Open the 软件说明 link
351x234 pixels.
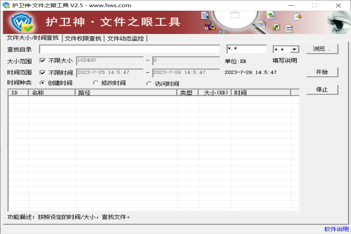pos(336,229)
